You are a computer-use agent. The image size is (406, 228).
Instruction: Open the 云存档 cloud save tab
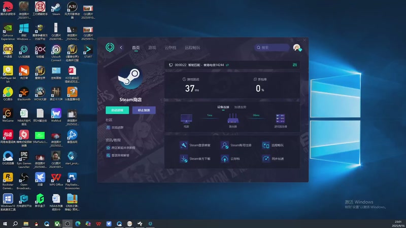point(170,48)
